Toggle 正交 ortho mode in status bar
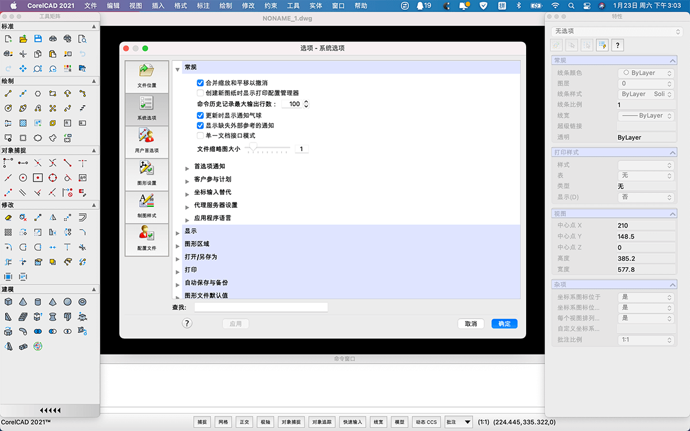The height and width of the screenshot is (431, 690). click(244, 422)
